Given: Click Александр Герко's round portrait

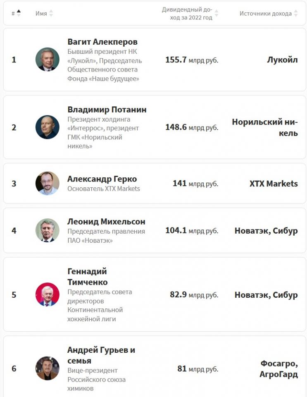Looking at the screenshot, I should (x=48, y=183).
